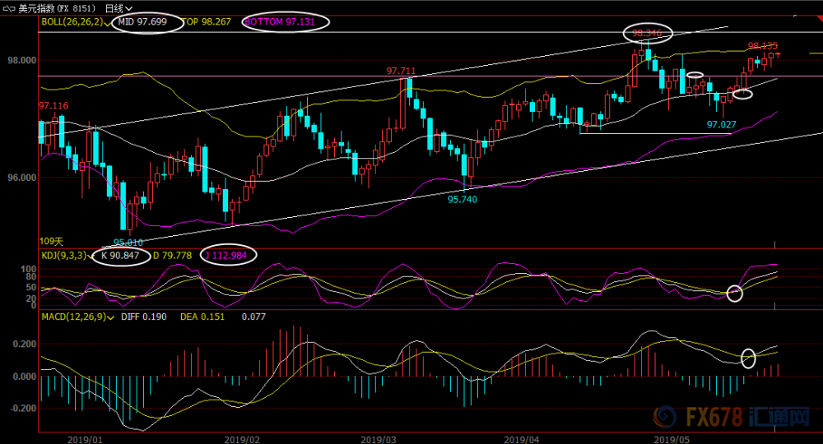Click the 2019/03 date axis label
The image size is (823, 444).
[x=379, y=439]
